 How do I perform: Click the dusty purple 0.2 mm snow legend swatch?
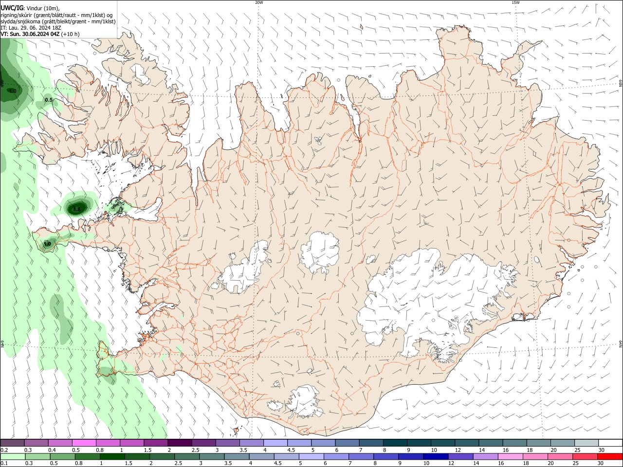(x=12, y=443)
